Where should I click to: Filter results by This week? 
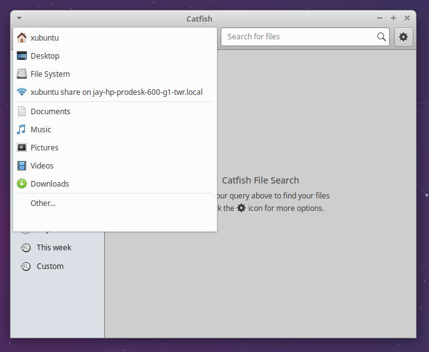point(54,247)
